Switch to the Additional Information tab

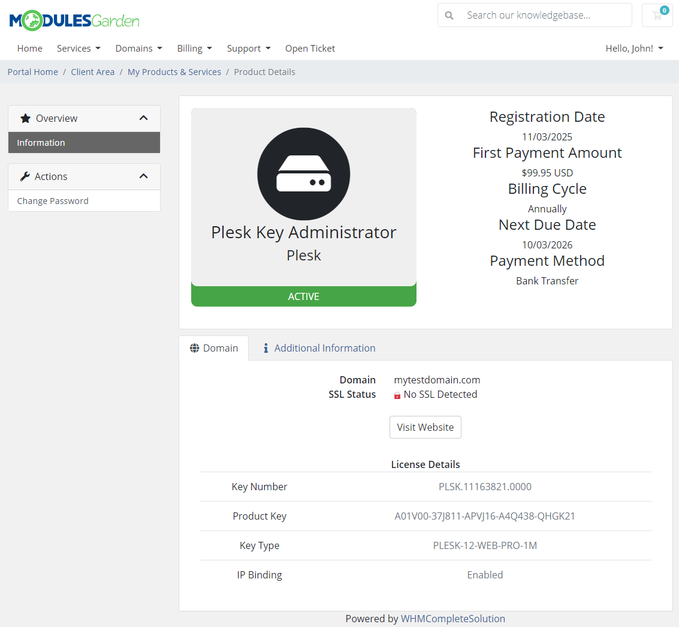pyautogui.click(x=324, y=347)
